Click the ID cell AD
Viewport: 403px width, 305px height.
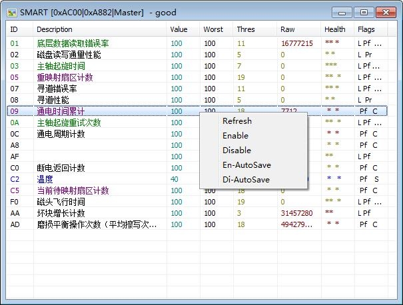click(x=15, y=224)
